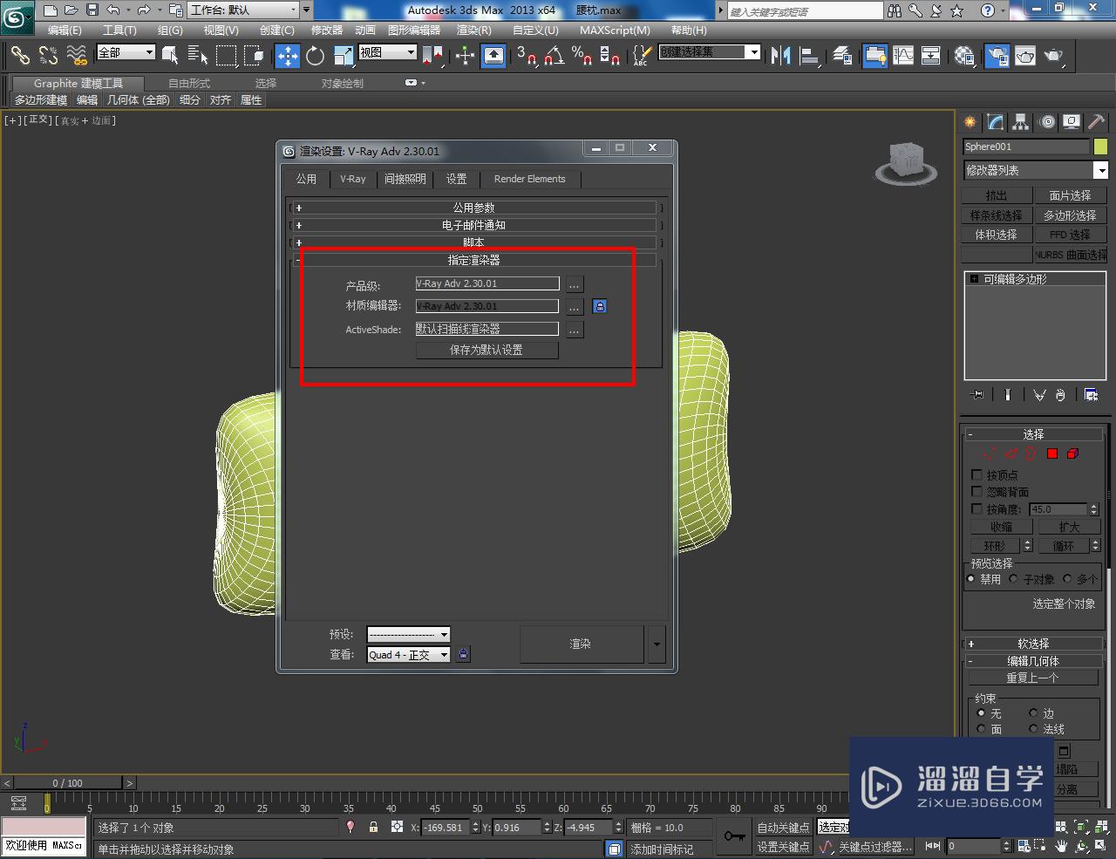
Task: Expand the 脚本 rollout
Action: tap(474, 242)
